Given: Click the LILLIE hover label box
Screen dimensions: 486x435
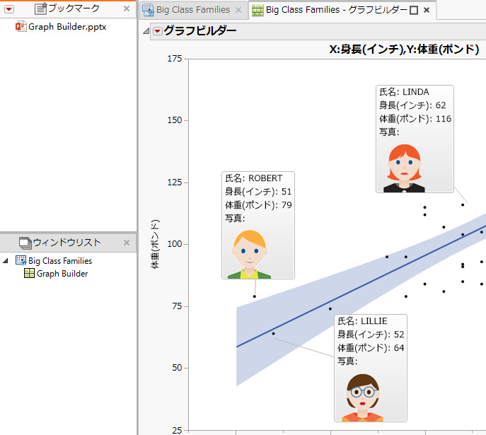Looking at the screenshot, I should pyautogui.click(x=371, y=368).
